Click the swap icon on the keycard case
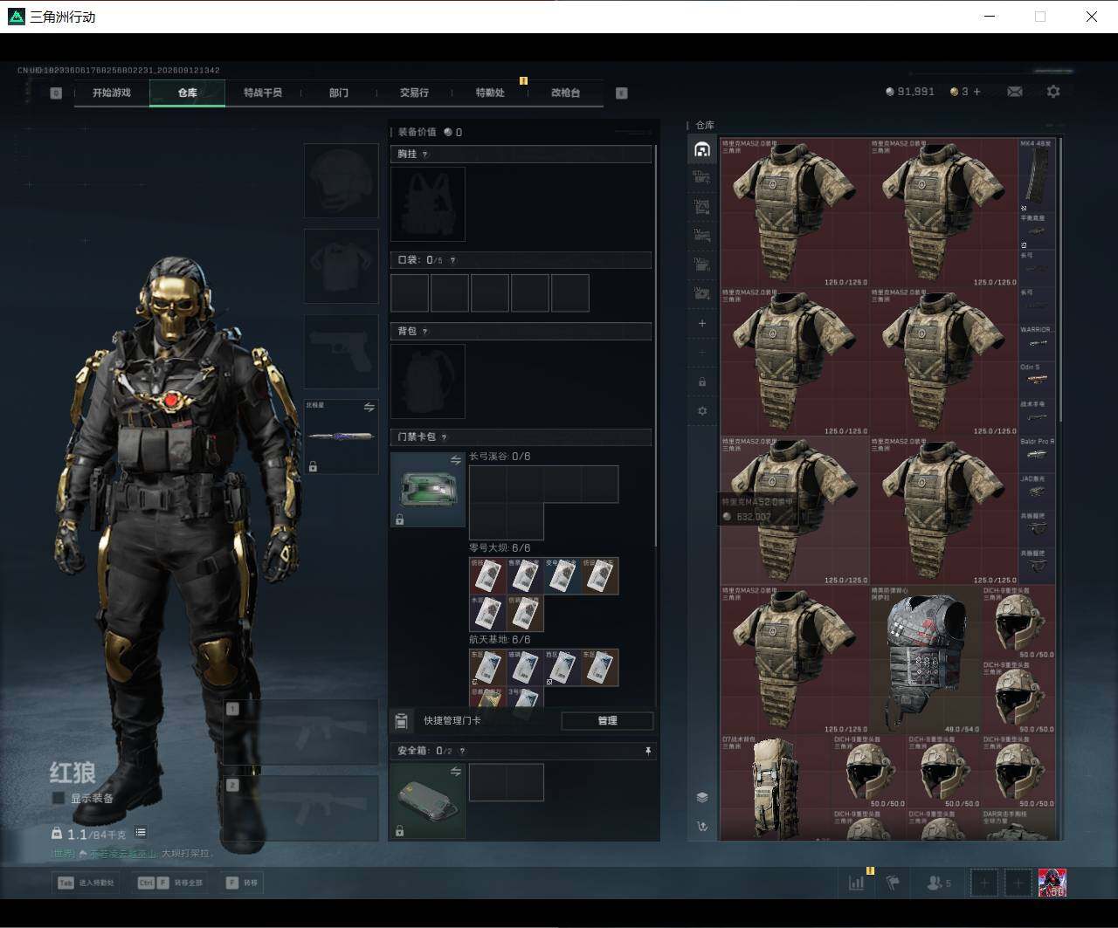 [455, 460]
